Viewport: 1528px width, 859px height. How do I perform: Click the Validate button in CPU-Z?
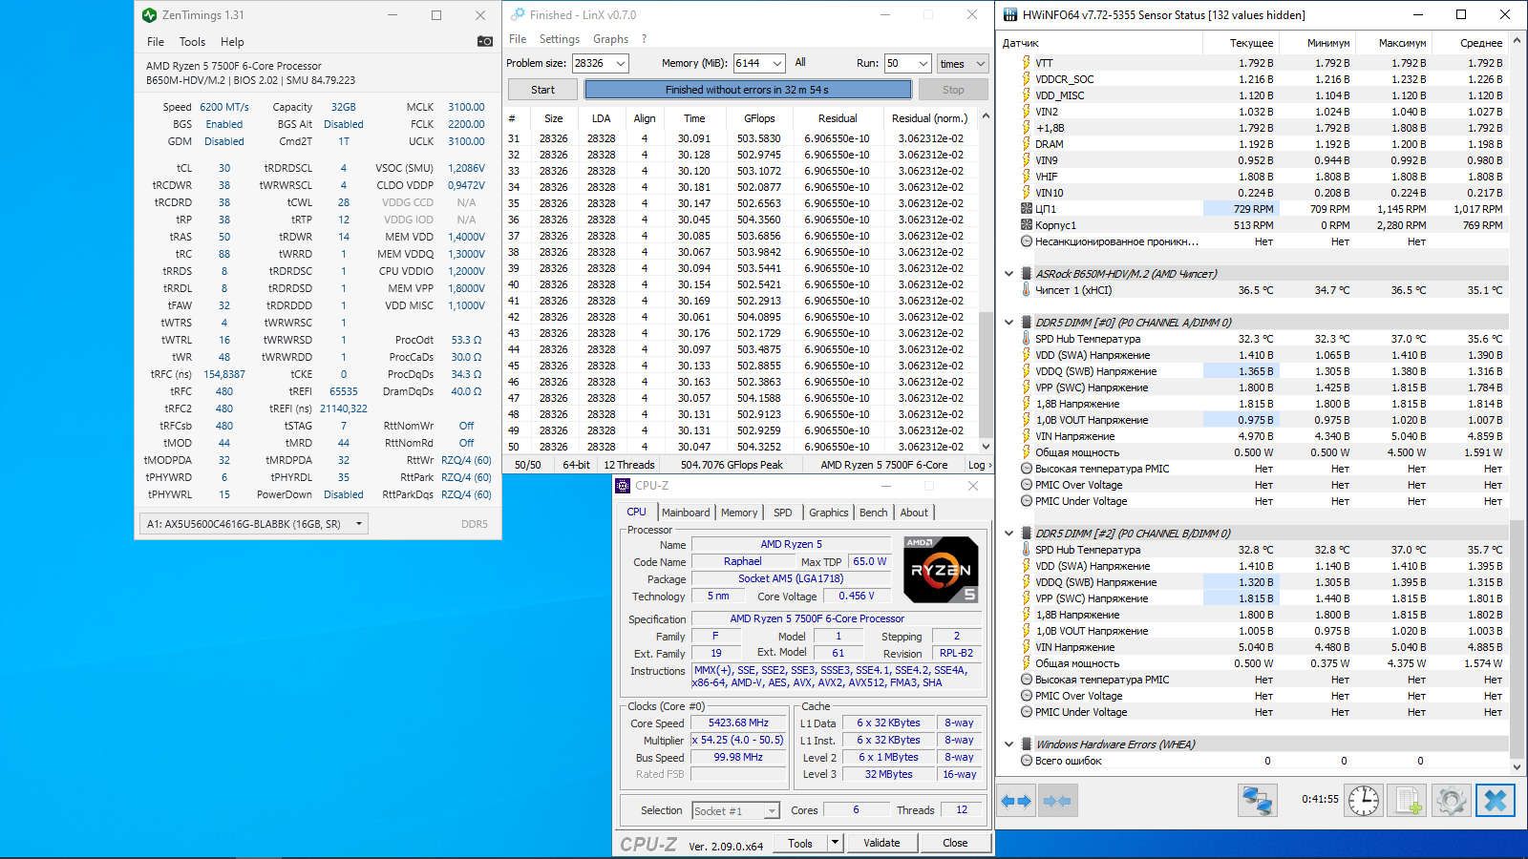[881, 843]
